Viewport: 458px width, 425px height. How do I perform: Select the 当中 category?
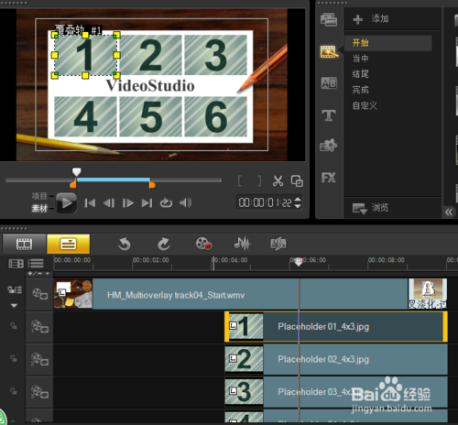[x=361, y=58]
